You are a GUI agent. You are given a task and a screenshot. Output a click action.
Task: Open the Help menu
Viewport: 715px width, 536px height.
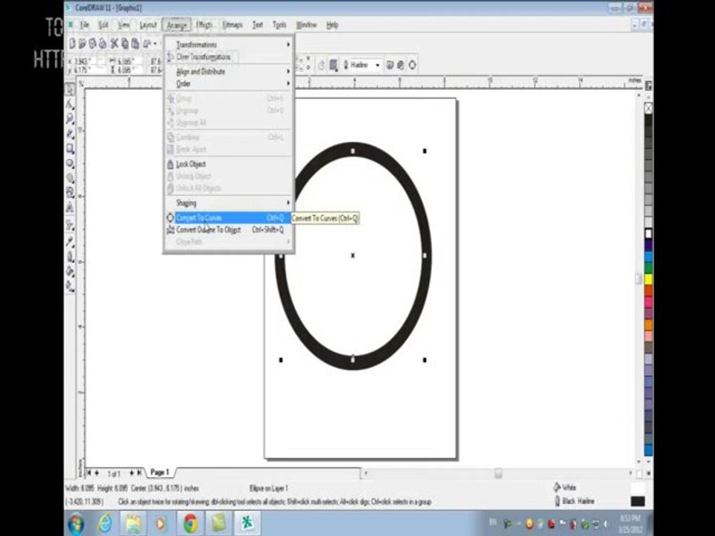pos(332,25)
